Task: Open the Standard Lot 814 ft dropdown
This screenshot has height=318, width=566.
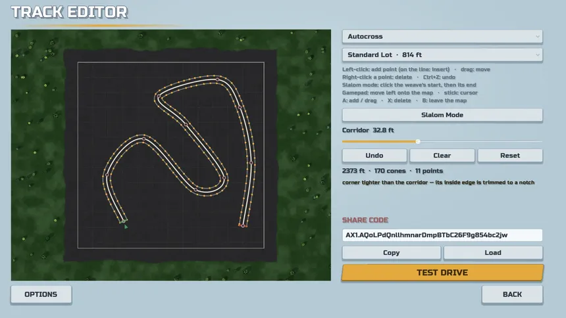Action: (442, 55)
